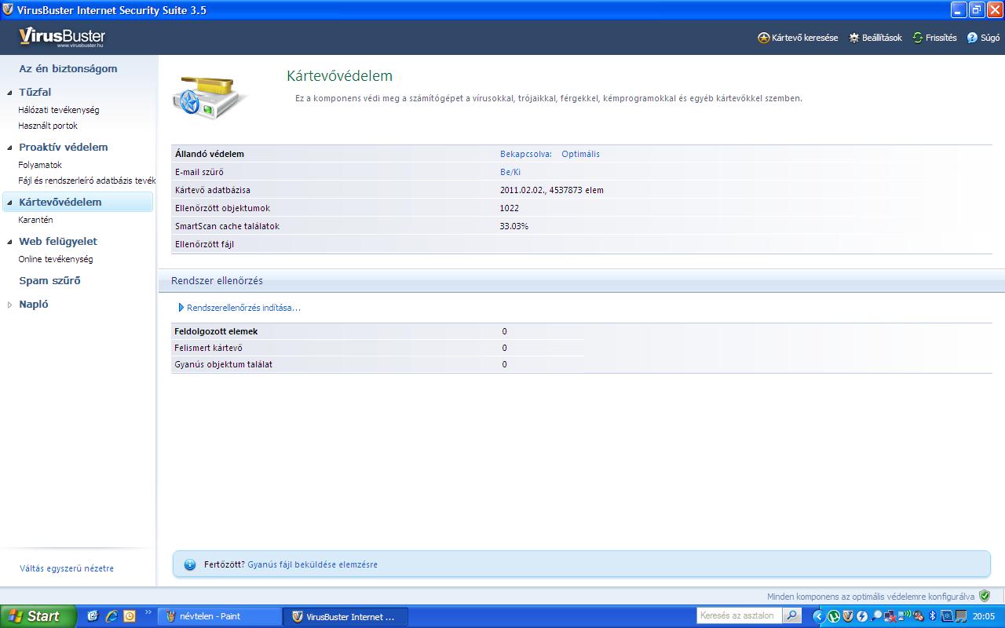This screenshot has height=628, width=1005.
Task: Click the Keresés az asztalon search field
Action: point(740,615)
